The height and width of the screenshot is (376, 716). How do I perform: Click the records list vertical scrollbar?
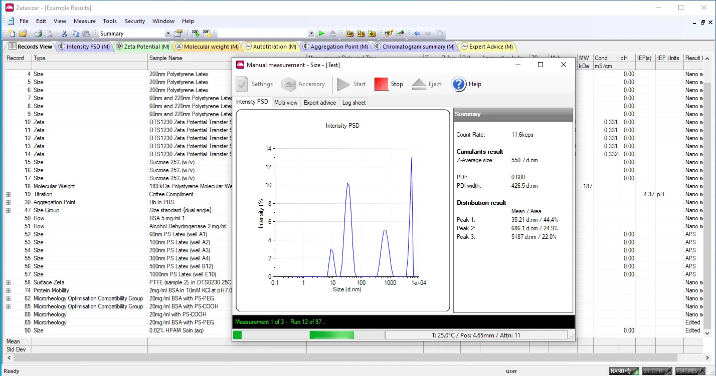click(707, 195)
